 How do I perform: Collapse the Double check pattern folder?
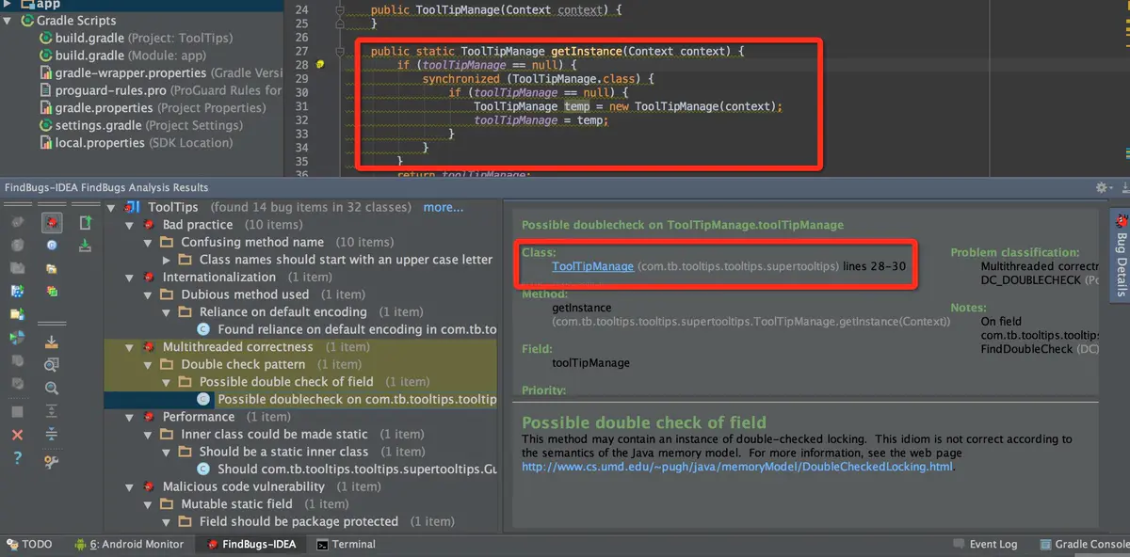pyautogui.click(x=149, y=364)
